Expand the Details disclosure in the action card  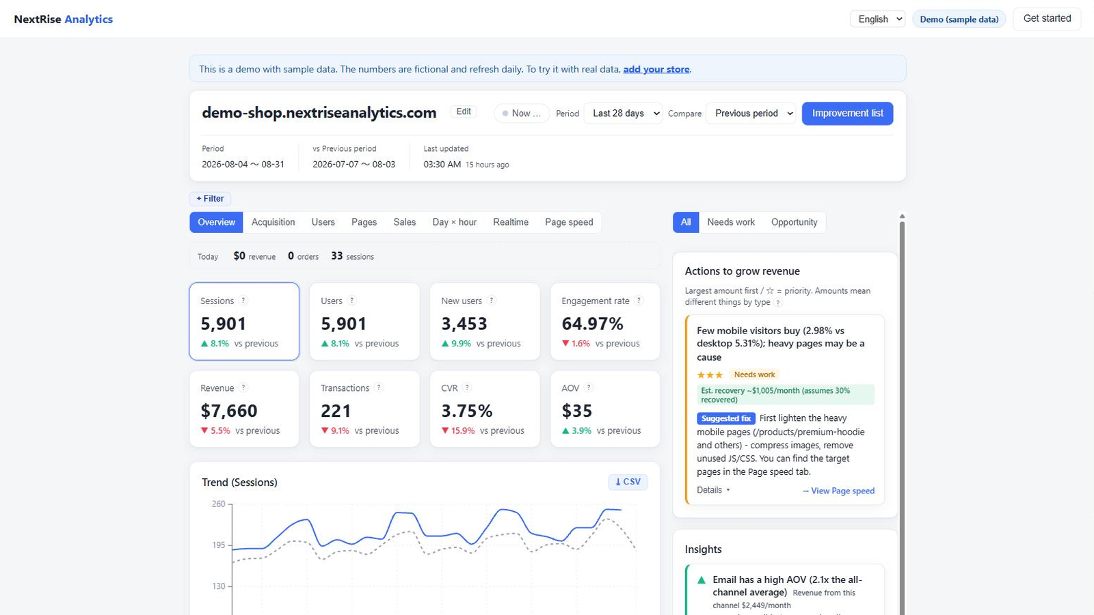pos(713,490)
